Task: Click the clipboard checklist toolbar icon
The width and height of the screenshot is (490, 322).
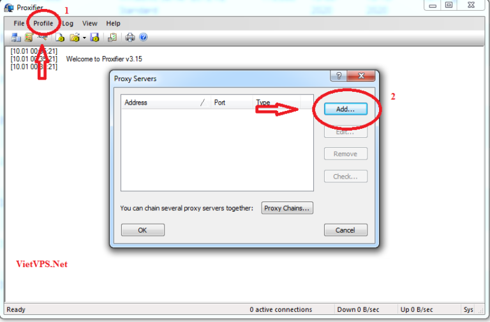Action: (x=112, y=38)
